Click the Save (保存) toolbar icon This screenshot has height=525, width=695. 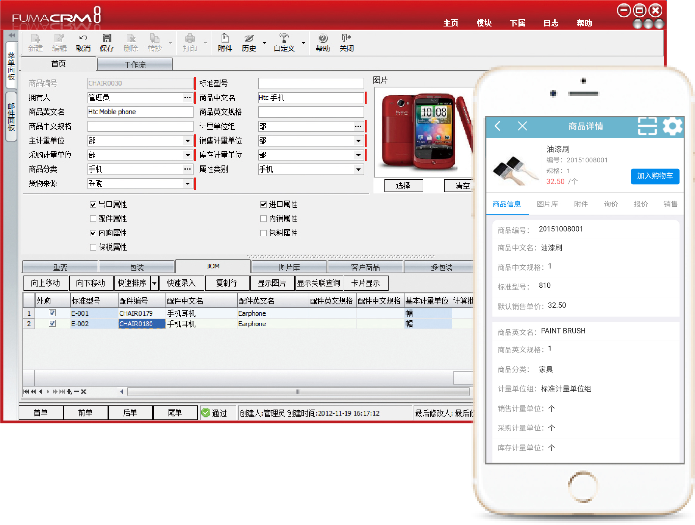107,39
